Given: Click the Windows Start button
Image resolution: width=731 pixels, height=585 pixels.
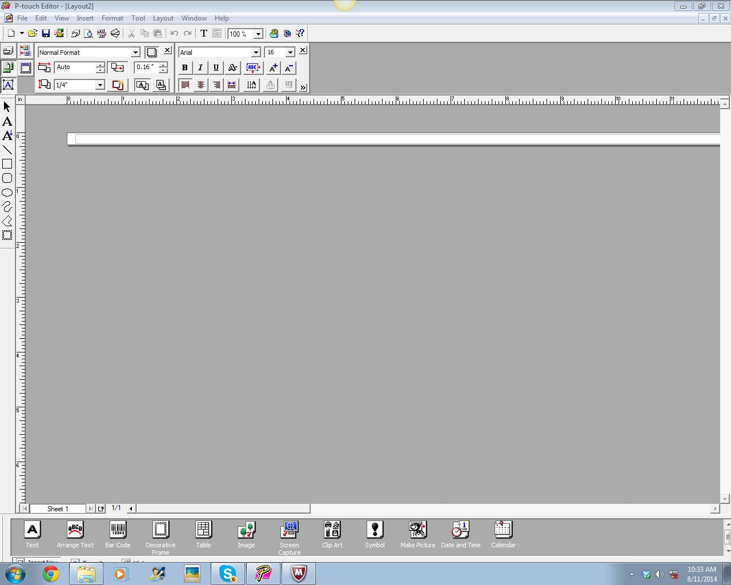Looking at the screenshot, I should coord(15,574).
